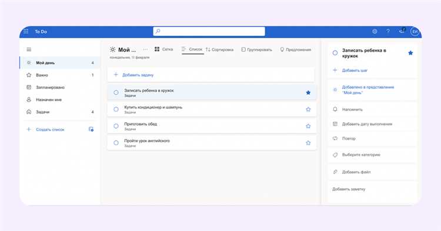Complete task Купить кондиционер и шампунь
Viewport: 441px width, 231px height.
(x=116, y=109)
